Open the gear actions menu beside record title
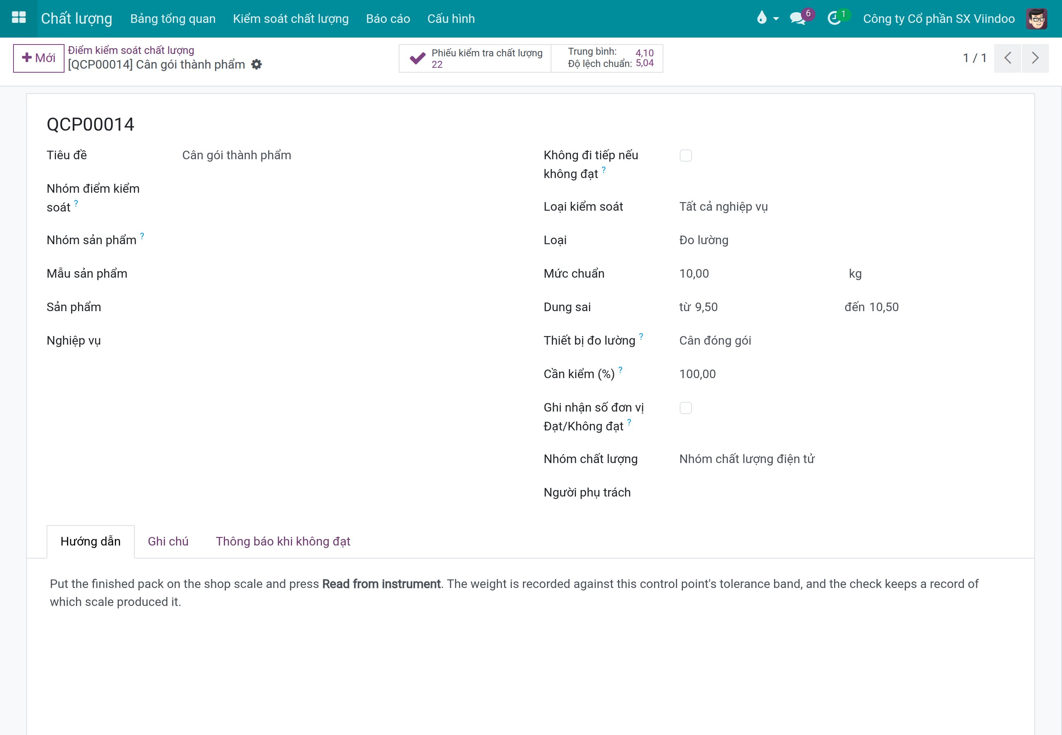Image resolution: width=1062 pixels, height=735 pixels. (257, 65)
